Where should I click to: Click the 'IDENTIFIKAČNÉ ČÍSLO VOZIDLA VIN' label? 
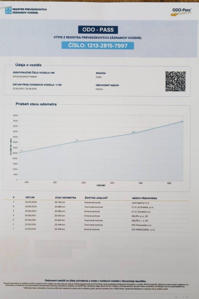coord(33,73)
